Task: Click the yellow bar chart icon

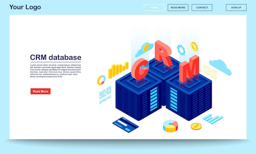Action: point(118,70)
